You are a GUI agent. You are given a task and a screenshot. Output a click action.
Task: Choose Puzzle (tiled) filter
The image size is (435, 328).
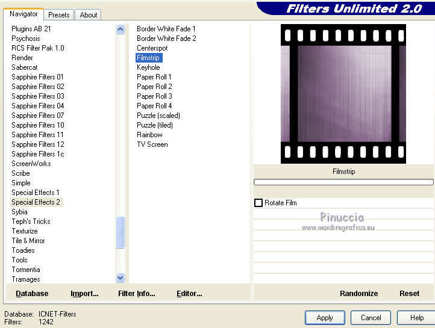click(155, 125)
